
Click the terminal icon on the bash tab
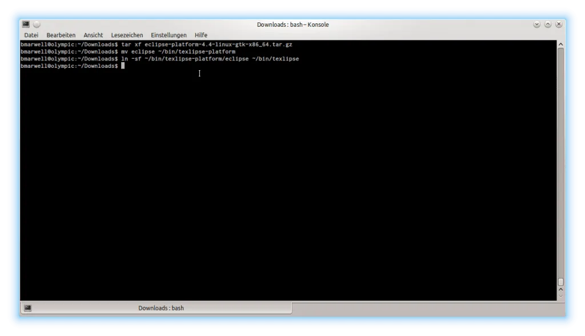coord(27,308)
